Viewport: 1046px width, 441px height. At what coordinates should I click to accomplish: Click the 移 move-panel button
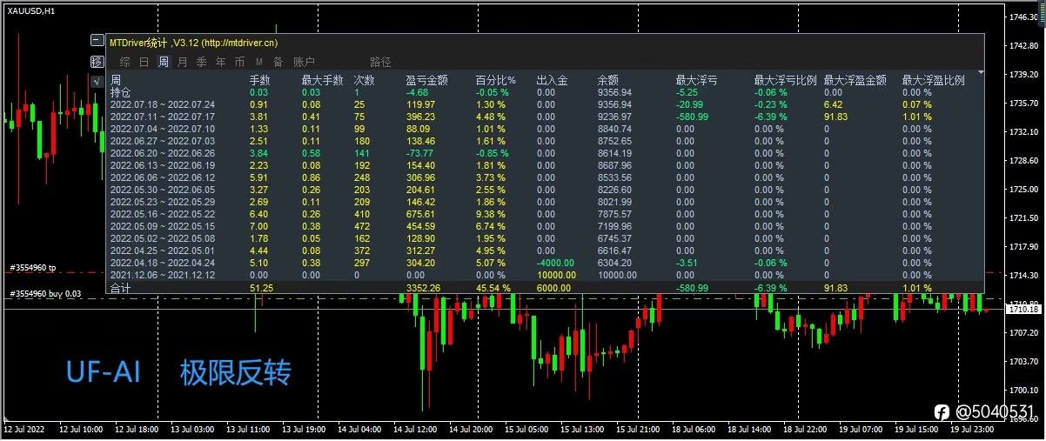pyautogui.click(x=97, y=62)
